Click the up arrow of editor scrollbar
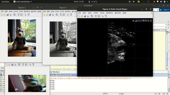170x95 pixels. click(x=167, y=33)
